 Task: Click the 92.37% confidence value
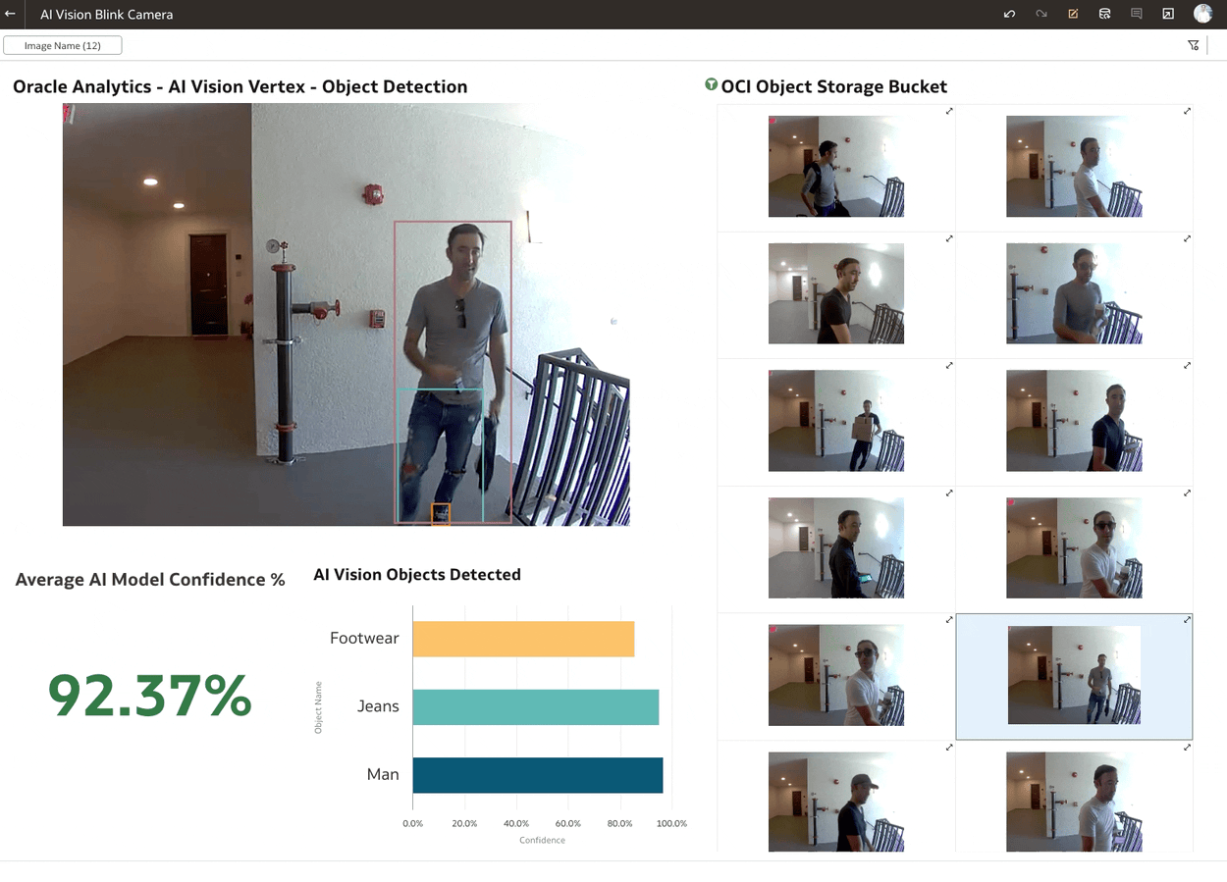pyautogui.click(x=150, y=696)
